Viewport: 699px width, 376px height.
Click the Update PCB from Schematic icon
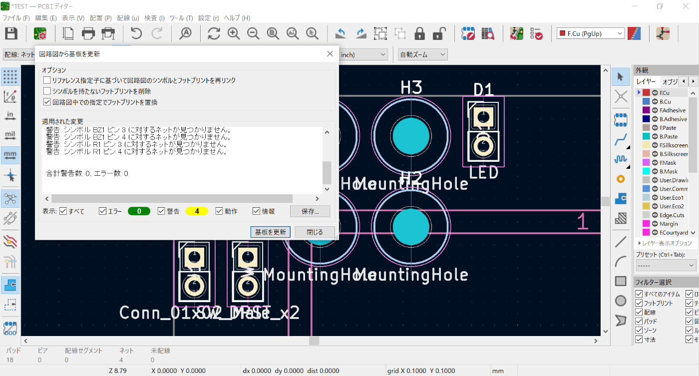coord(516,33)
